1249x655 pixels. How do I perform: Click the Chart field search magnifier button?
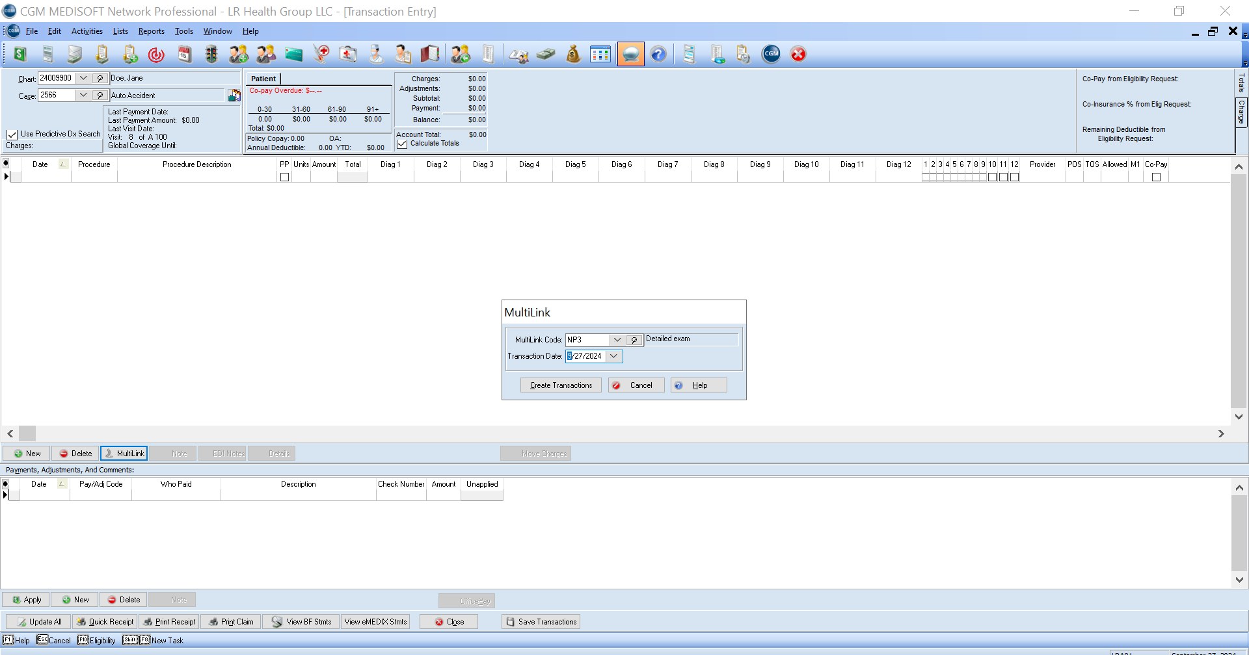coord(100,78)
